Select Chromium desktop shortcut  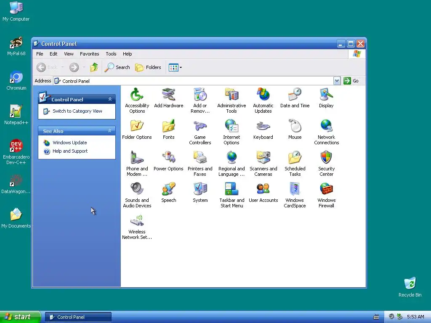(x=16, y=80)
